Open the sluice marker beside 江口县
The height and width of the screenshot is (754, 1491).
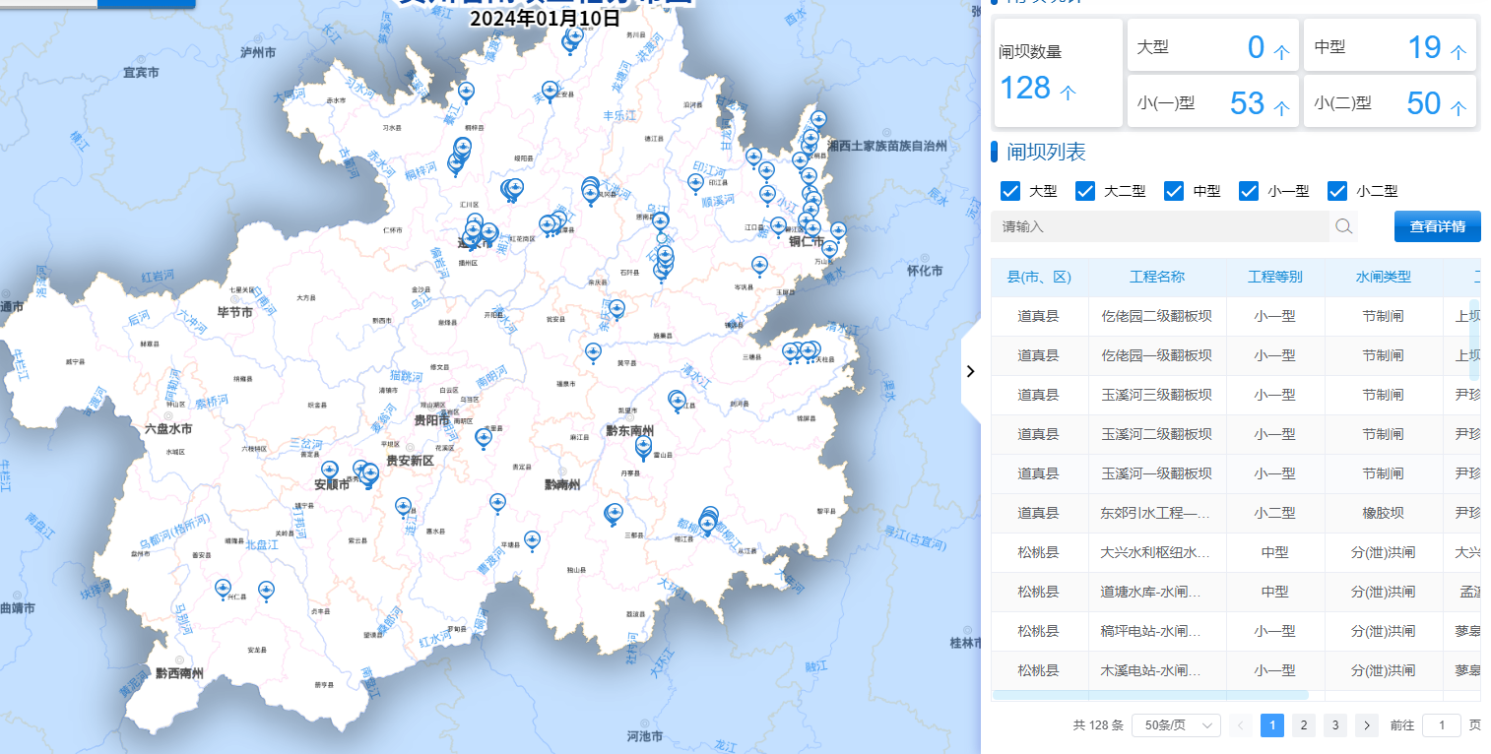point(778,226)
